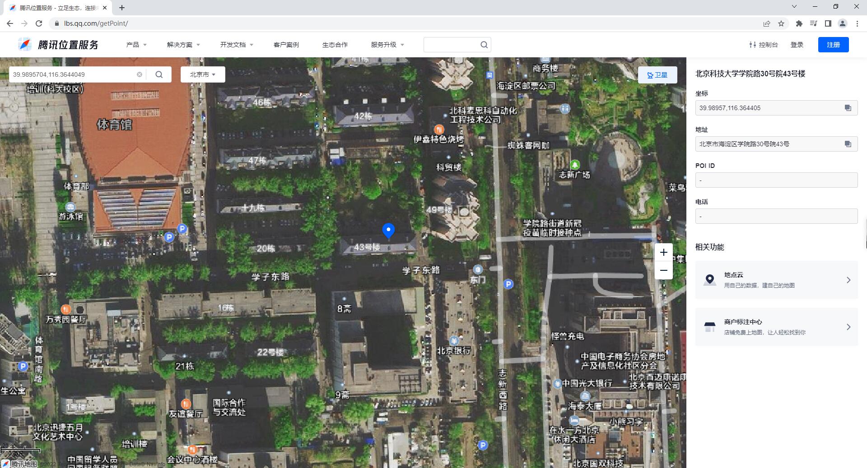Zoom in the map with the plus button
This screenshot has height=468, width=867.
[663, 252]
